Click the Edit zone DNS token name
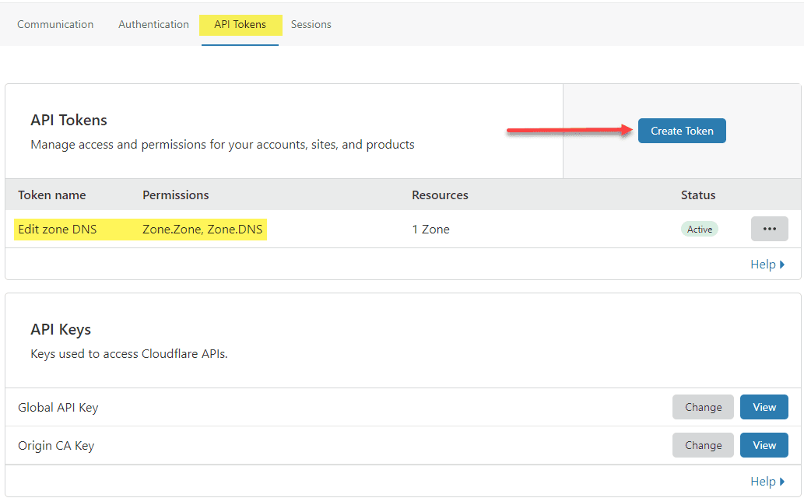This screenshot has height=498, width=804. pos(58,230)
